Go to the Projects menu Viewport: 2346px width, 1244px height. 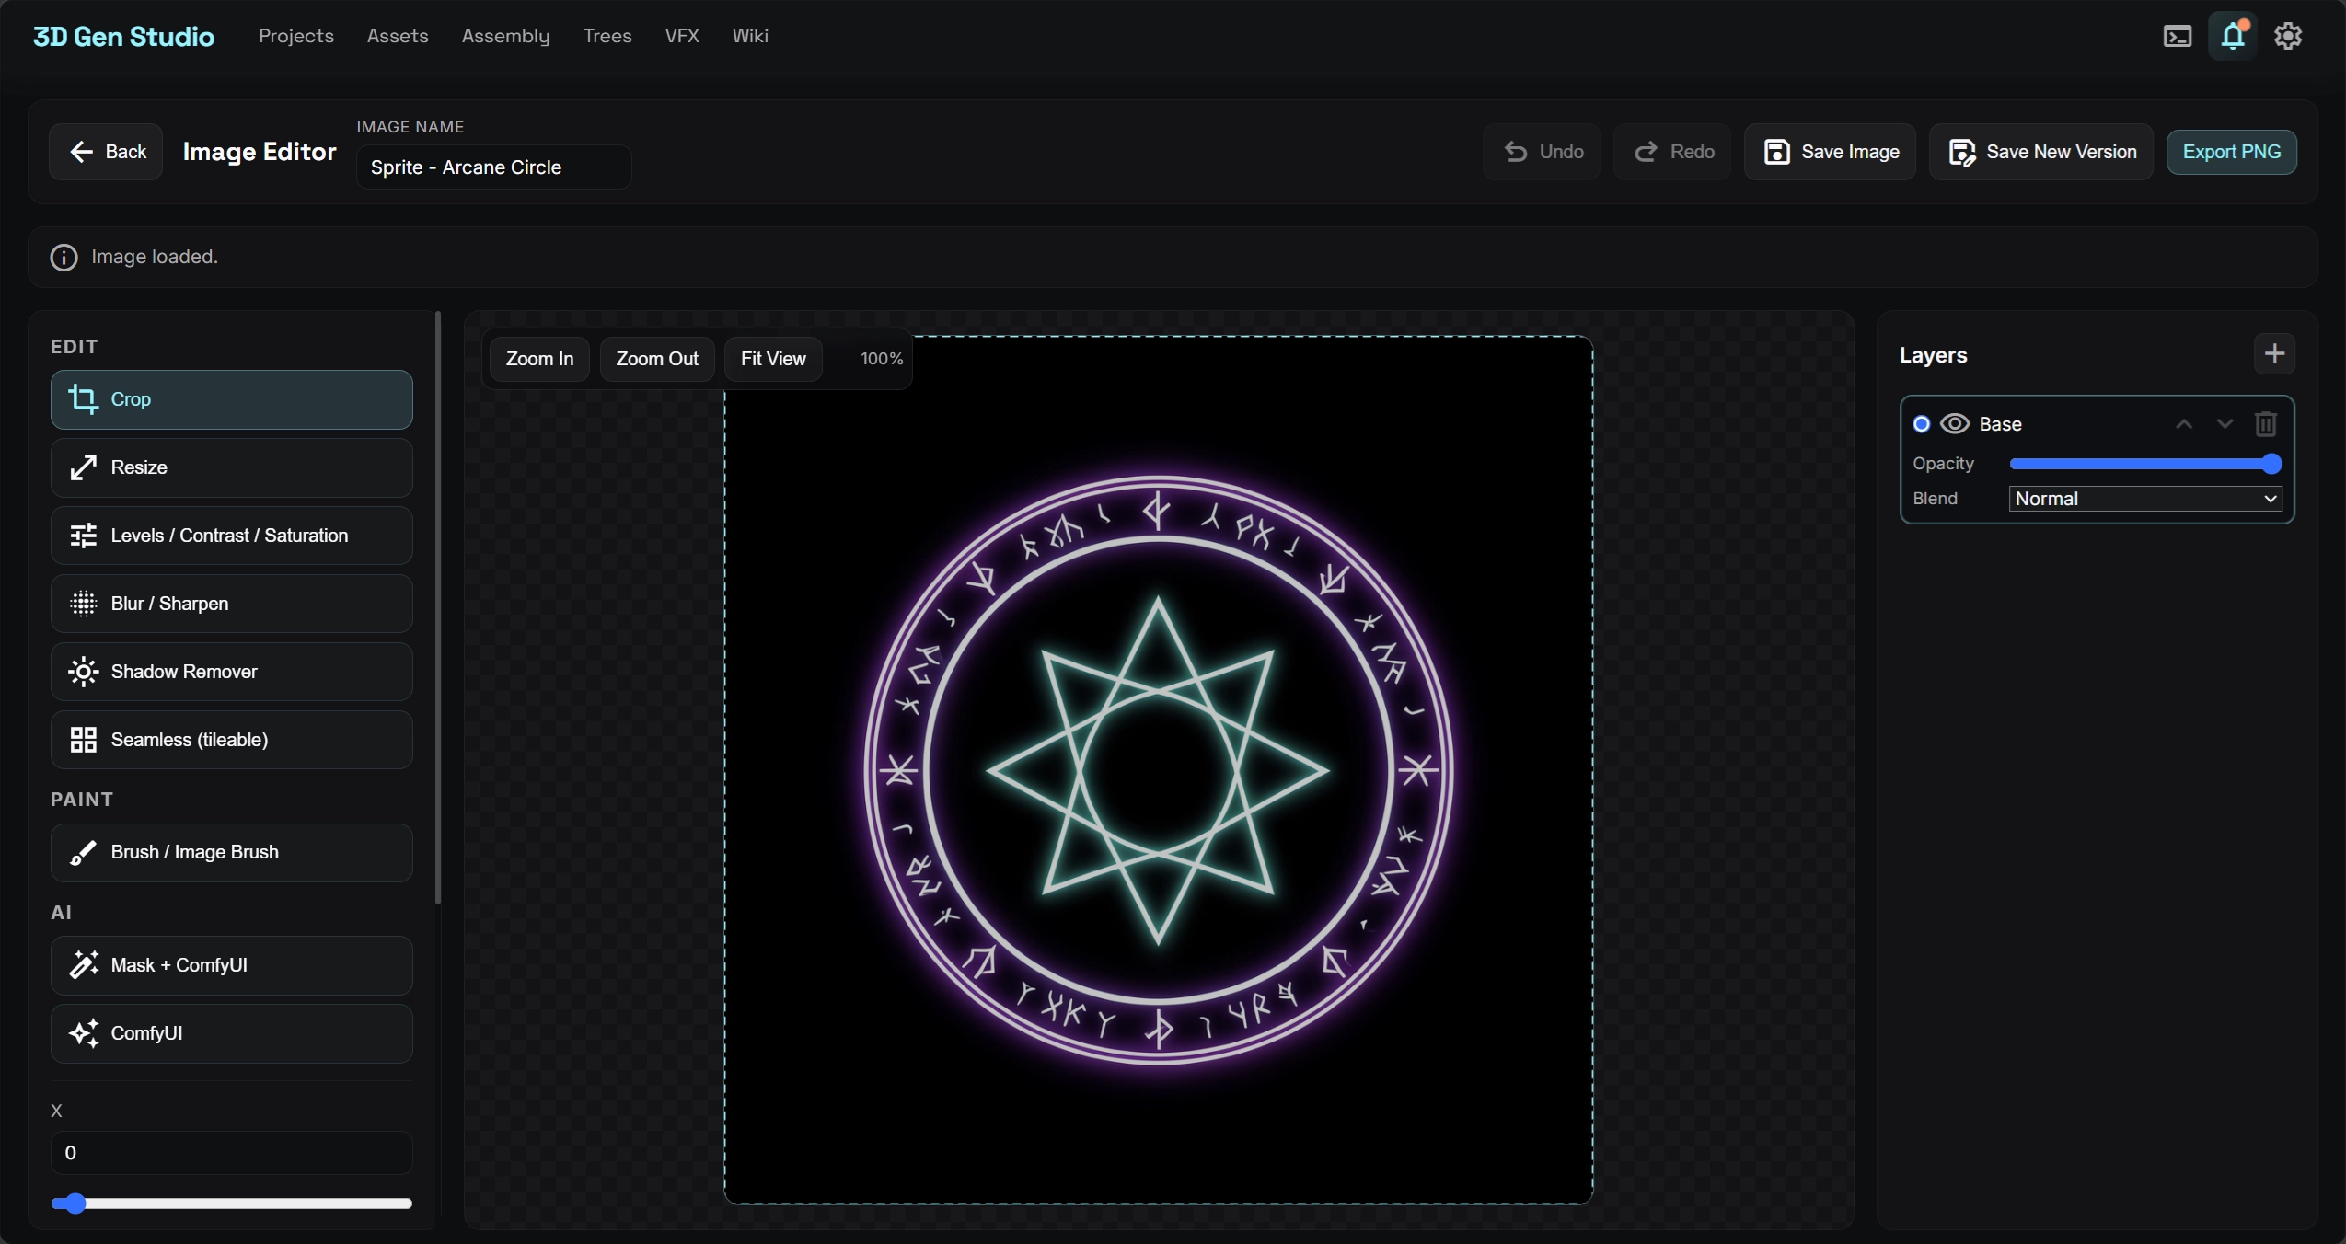pos(296,36)
